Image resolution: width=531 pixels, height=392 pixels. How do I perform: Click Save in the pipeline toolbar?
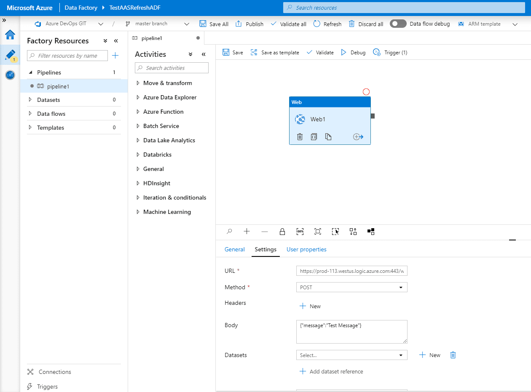(233, 53)
